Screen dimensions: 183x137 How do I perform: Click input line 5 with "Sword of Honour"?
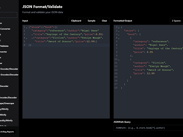tap(66, 41)
